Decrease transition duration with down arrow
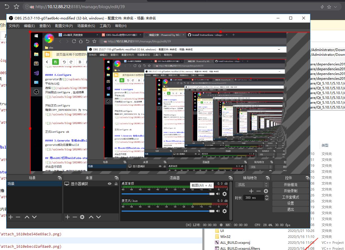 click(267, 199)
